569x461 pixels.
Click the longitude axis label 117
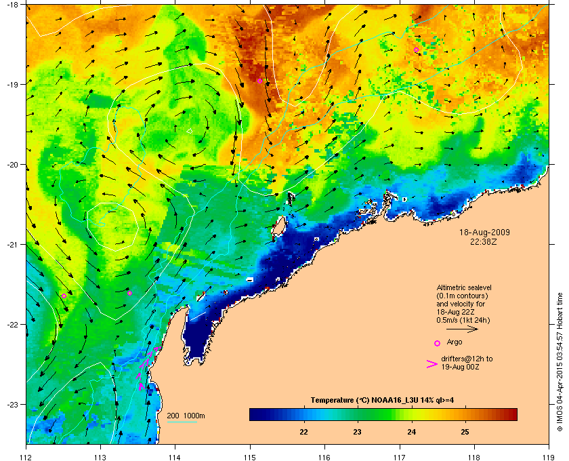[400, 457]
